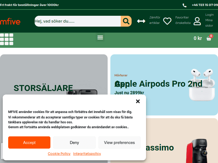Close the cookie consent dialog
The width and height of the screenshot is (218, 163).
(x=138, y=101)
